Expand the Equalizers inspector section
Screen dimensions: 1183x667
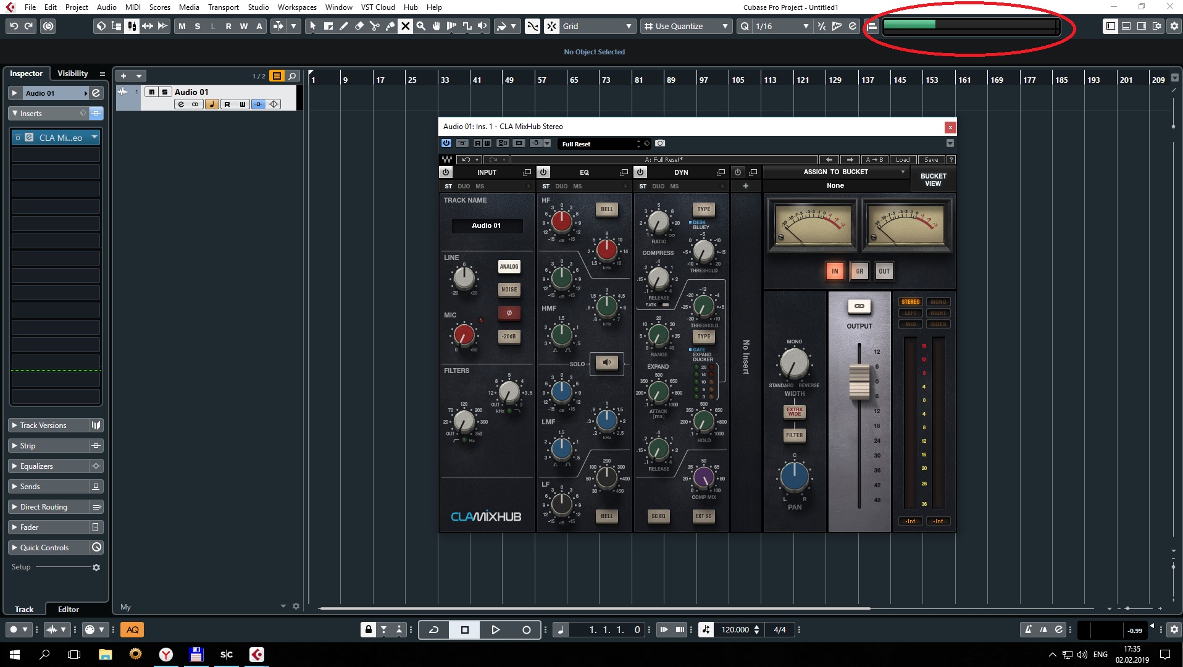[x=37, y=466]
